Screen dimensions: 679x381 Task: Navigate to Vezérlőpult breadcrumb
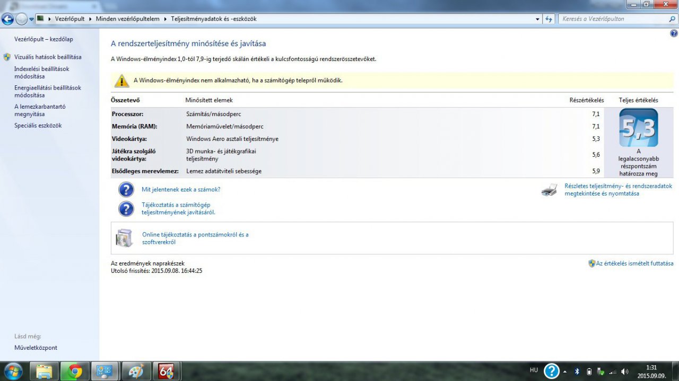point(69,19)
